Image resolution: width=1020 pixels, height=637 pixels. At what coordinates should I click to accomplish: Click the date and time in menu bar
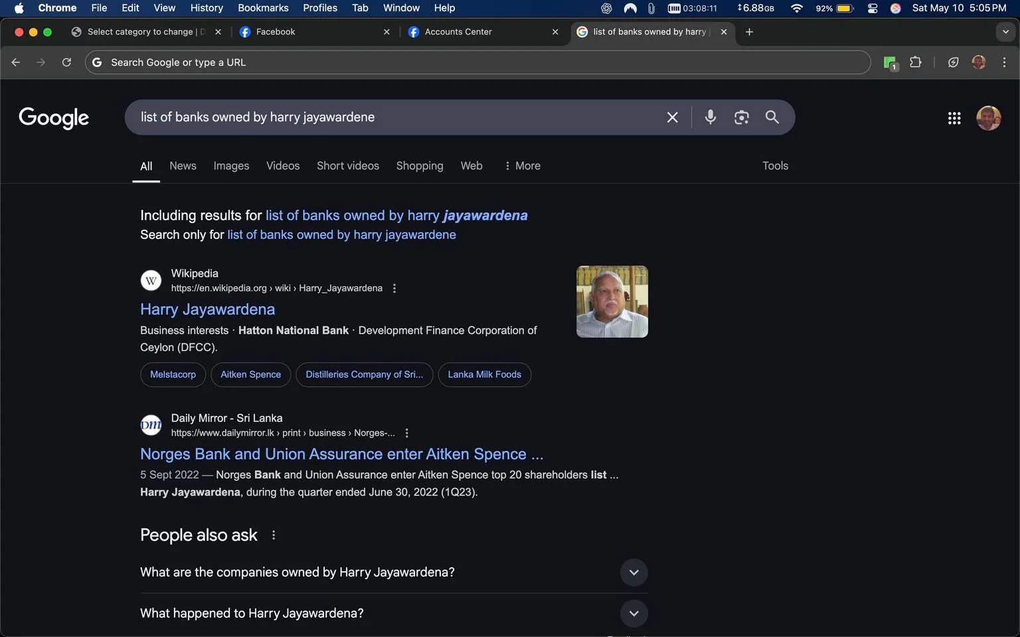coord(959,8)
